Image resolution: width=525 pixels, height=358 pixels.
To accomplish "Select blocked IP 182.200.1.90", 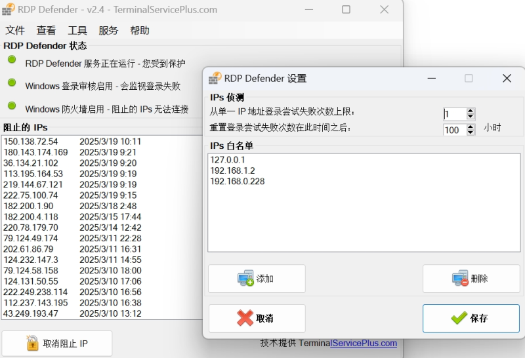I will (x=28, y=206).
